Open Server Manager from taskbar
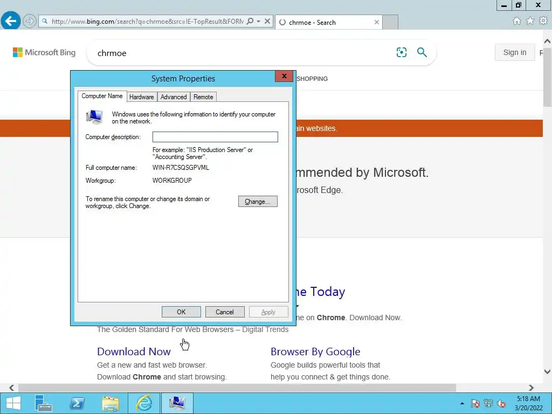The height and width of the screenshot is (414, 552). [x=44, y=403]
